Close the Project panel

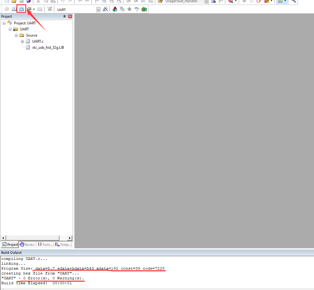pyautogui.click(x=70, y=16)
